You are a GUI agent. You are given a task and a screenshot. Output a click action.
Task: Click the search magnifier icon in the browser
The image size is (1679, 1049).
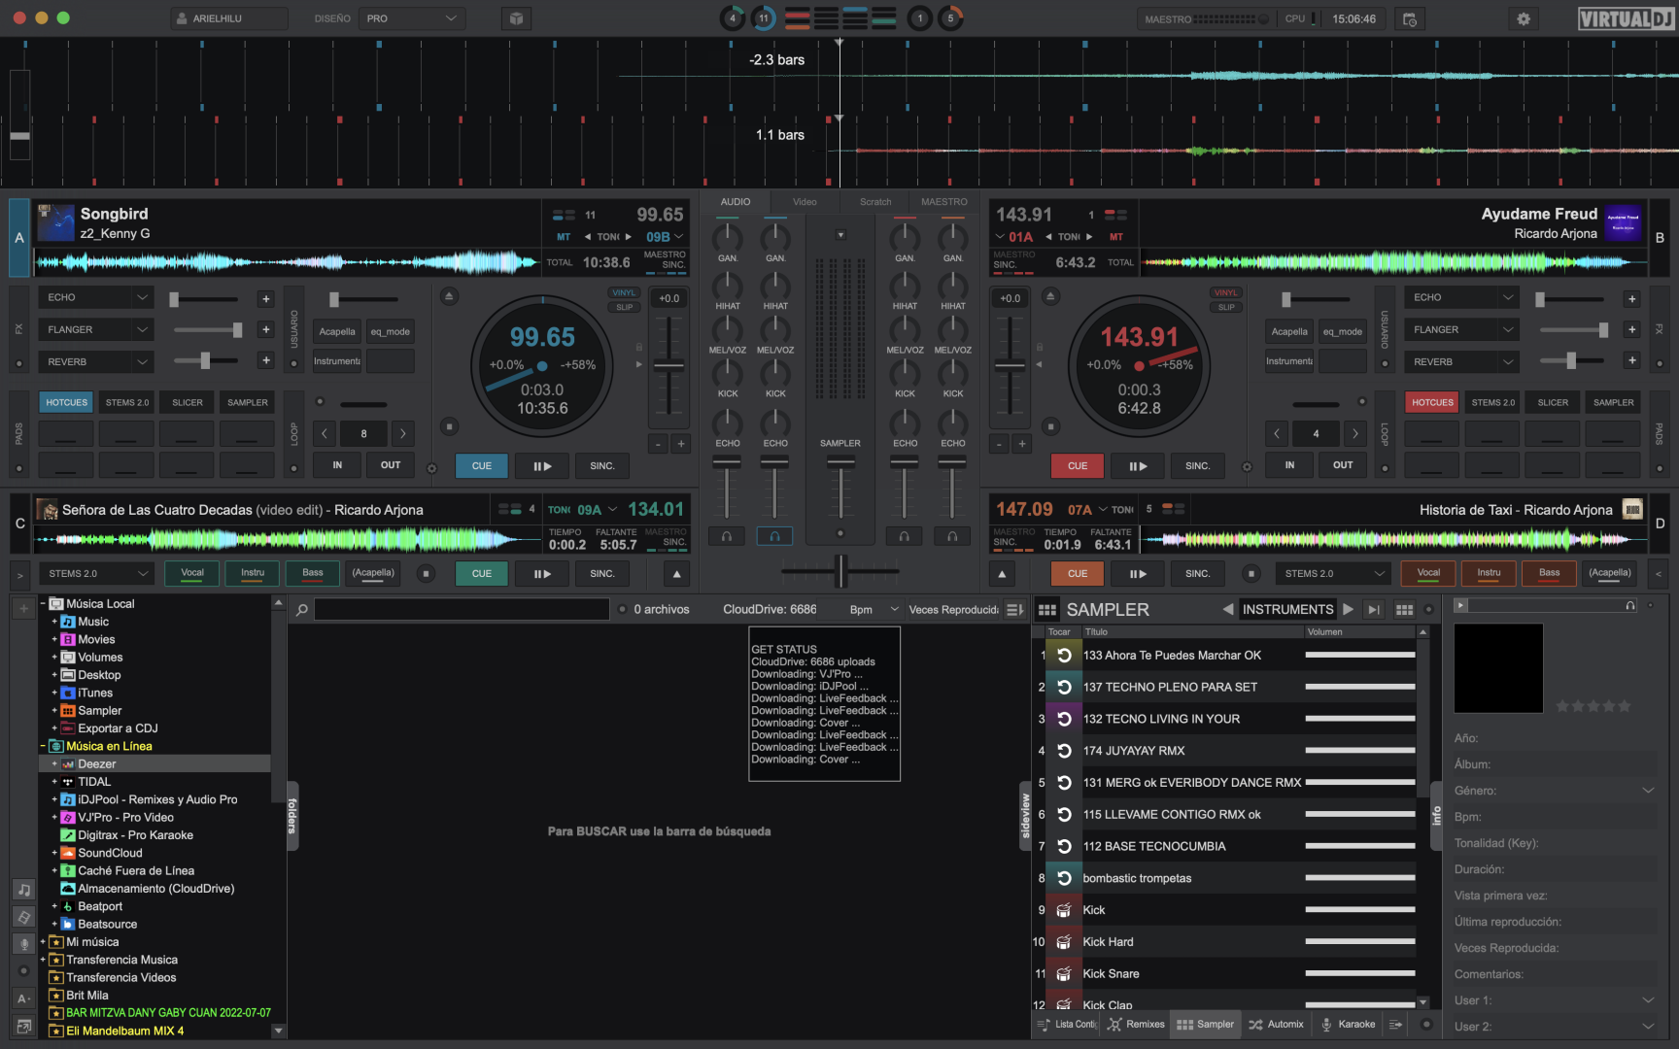click(302, 610)
